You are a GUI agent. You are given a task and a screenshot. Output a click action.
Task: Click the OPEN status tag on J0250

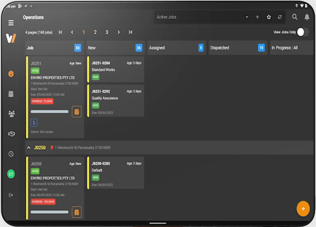35,171
